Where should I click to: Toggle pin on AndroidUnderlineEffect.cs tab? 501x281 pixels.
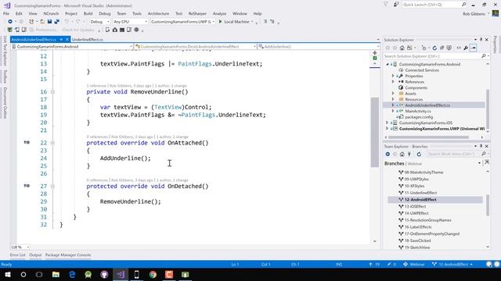(61, 40)
